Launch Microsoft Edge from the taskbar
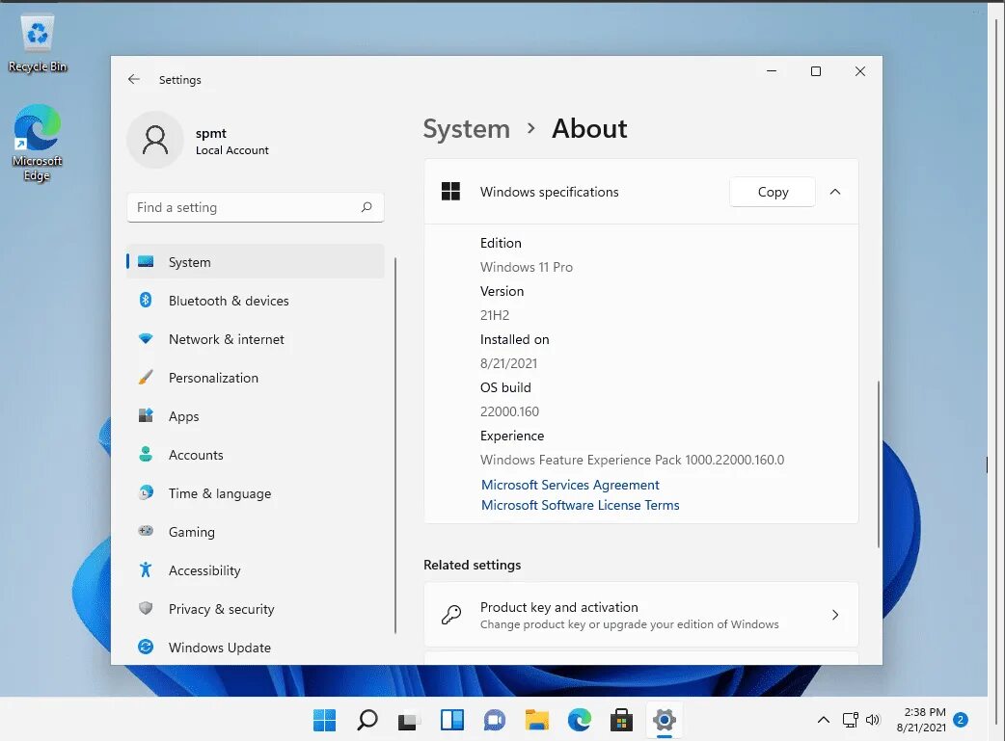The height and width of the screenshot is (741, 1005). point(580,721)
